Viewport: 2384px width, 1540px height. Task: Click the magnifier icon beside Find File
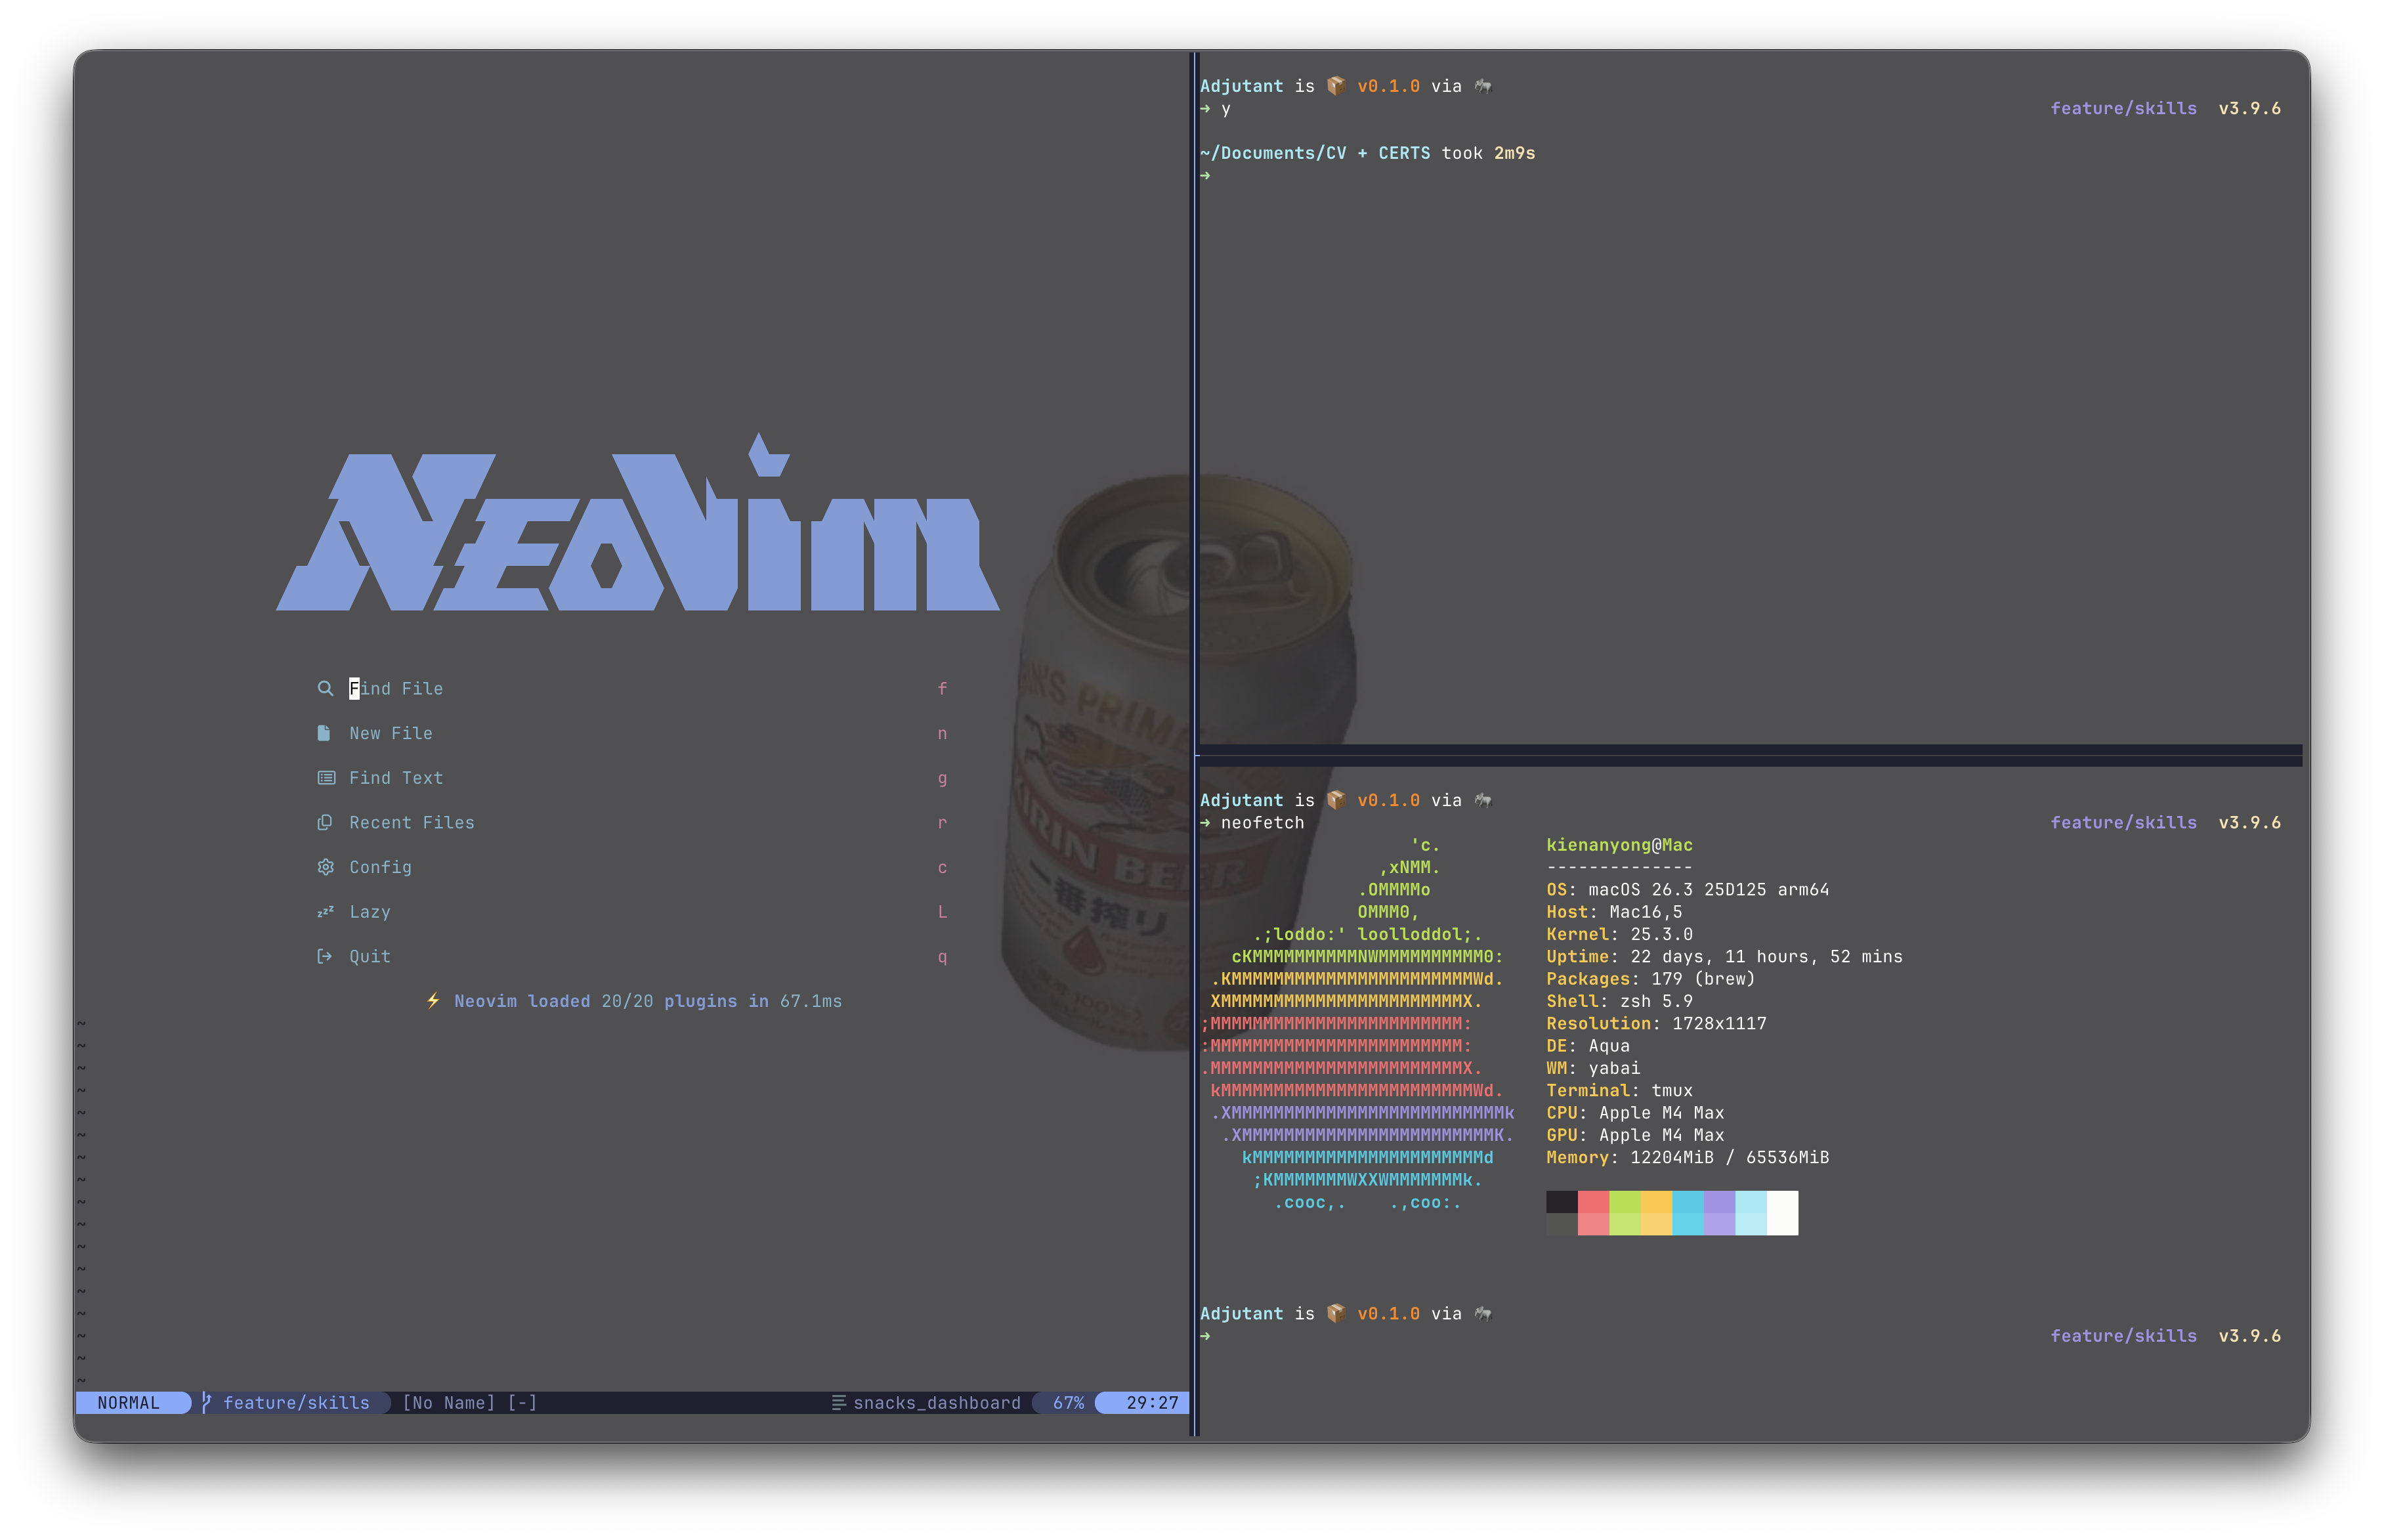pos(325,688)
